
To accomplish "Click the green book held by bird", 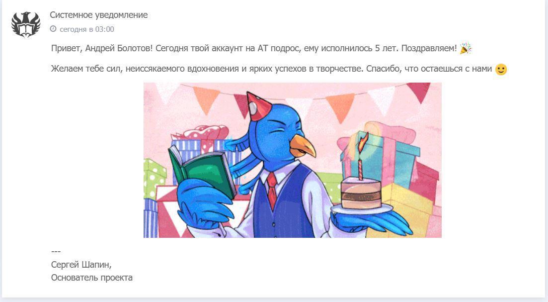I will tap(202, 172).
